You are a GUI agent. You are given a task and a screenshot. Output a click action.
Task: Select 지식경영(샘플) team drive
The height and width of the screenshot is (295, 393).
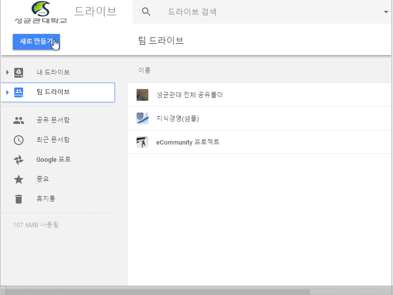259,118
